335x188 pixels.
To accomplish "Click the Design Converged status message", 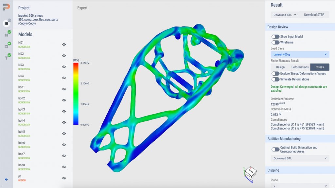I will pos(299,89).
